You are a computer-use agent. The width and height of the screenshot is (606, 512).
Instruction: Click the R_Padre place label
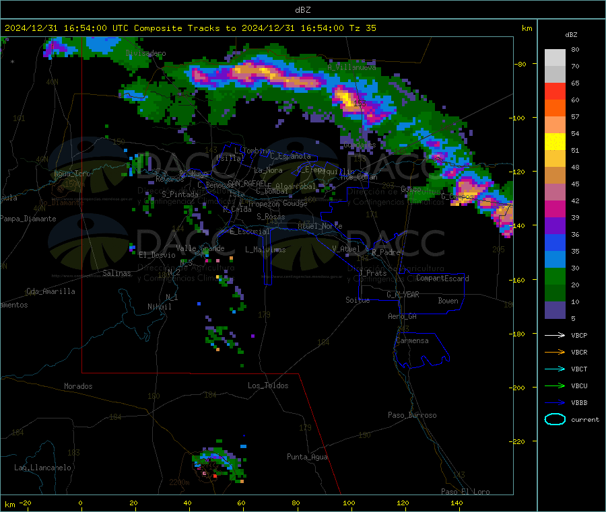[x=386, y=252]
